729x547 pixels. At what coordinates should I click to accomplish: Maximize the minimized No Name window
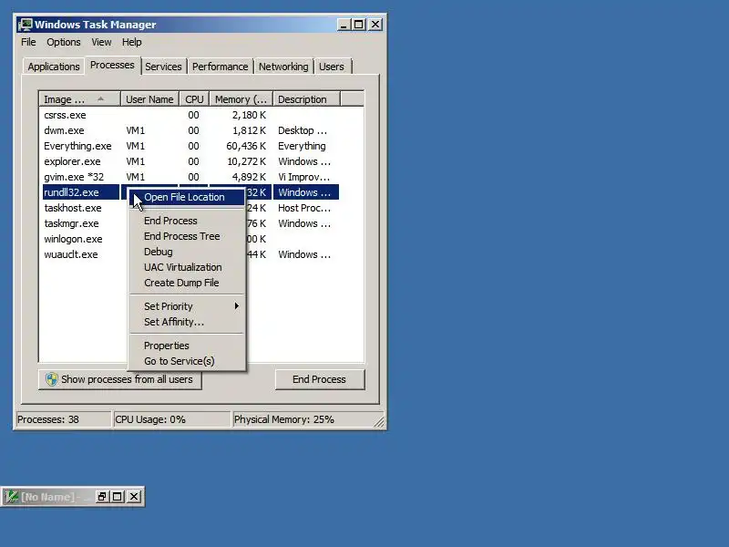coord(118,497)
